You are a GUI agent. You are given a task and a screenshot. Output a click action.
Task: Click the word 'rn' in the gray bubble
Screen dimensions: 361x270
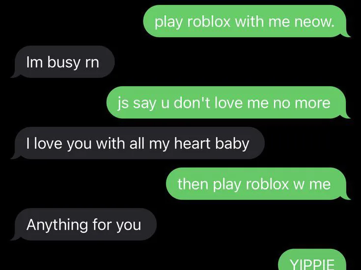click(92, 63)
